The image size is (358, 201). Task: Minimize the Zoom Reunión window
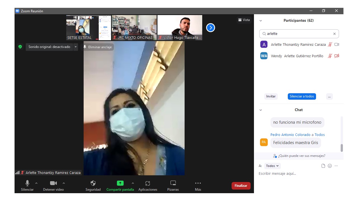(311, 11)
